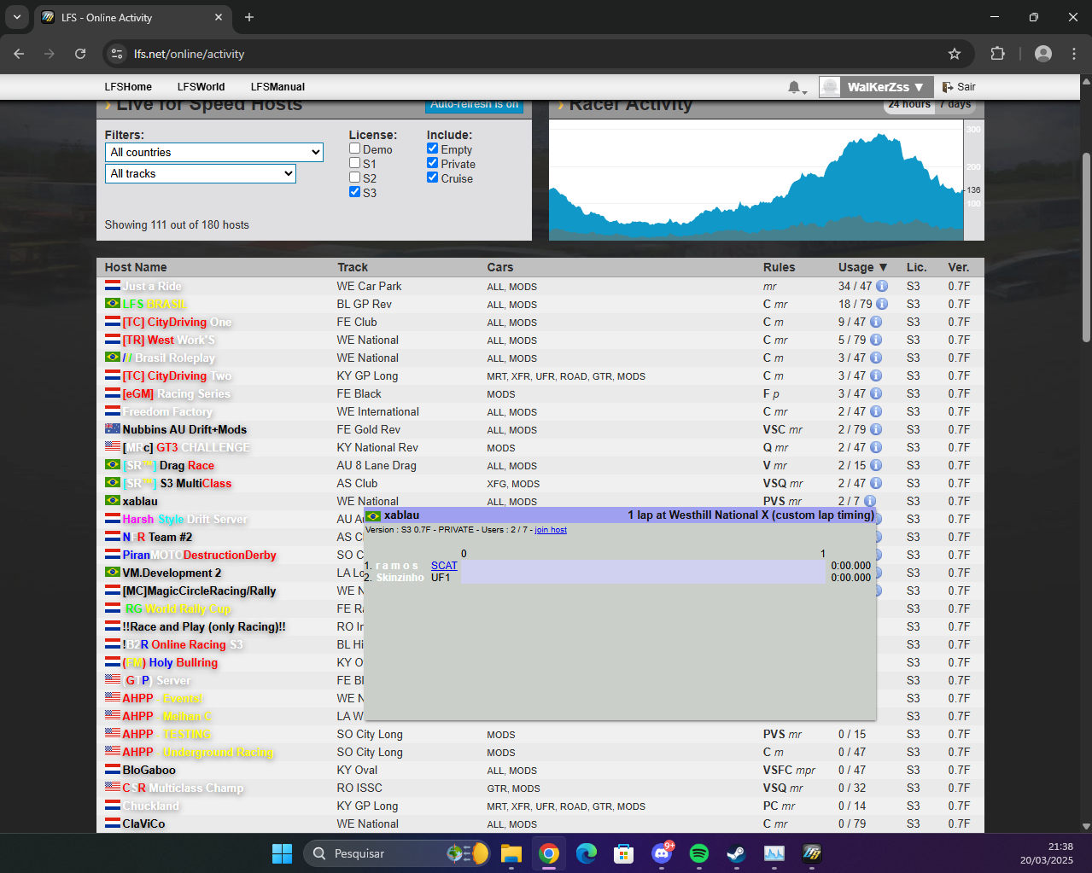1092x873 pixels.
Task: Show info for S3 MultiClass host
Action: coord(876,484)
